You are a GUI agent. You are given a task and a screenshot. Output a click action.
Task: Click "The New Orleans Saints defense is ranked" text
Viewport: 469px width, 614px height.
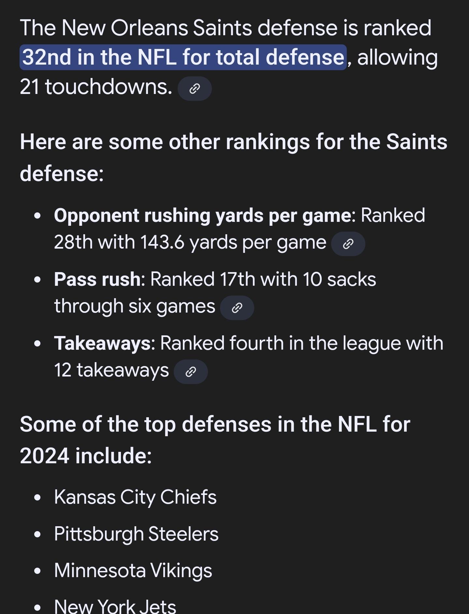point(226,28)
